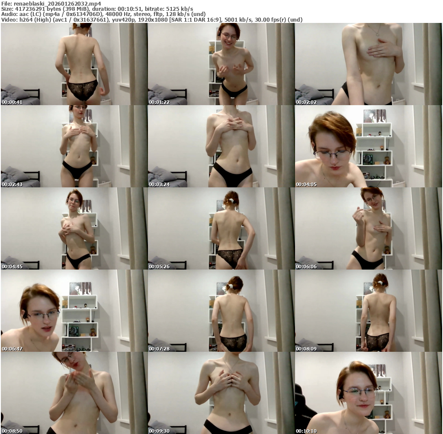The image size is (443, 434).
Task: Select the final frame stamped 00:10:10
Action: click(x=369, y=393)
